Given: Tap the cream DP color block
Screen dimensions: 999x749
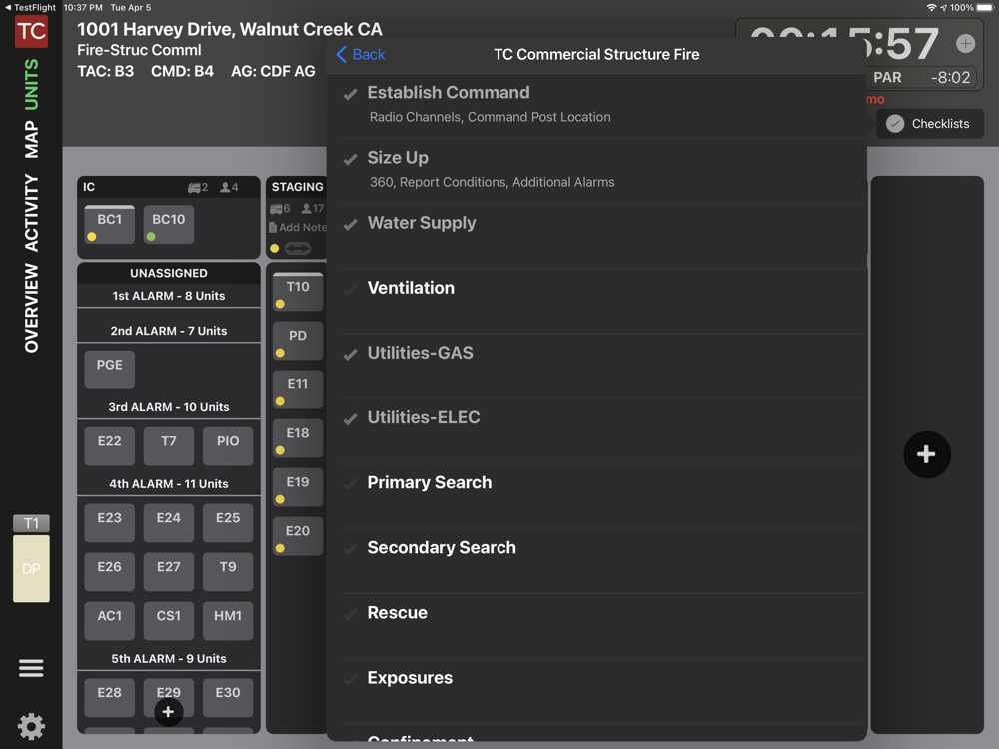Looking at the screenshot, I should click(x=31, y=569).
